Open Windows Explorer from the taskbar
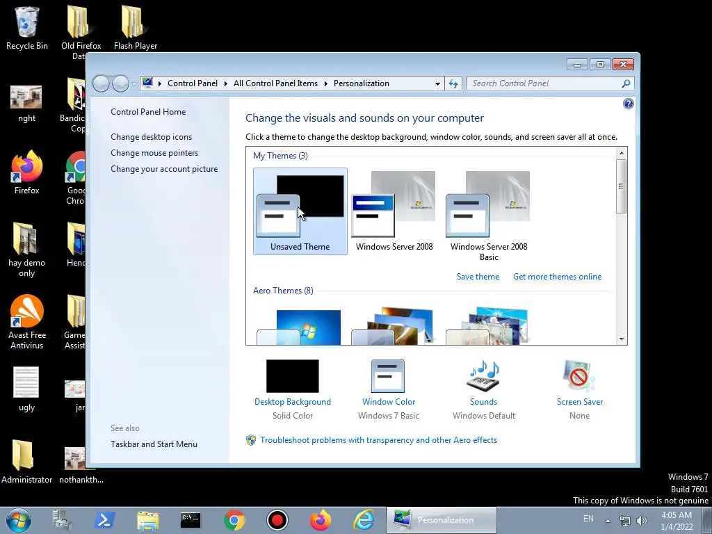The width and height of the screenshot is (712, 534). click(148, 520)
